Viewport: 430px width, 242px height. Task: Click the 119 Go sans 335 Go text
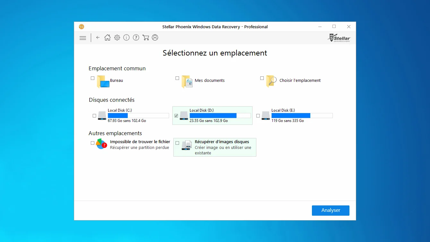(x=288, y=121)
